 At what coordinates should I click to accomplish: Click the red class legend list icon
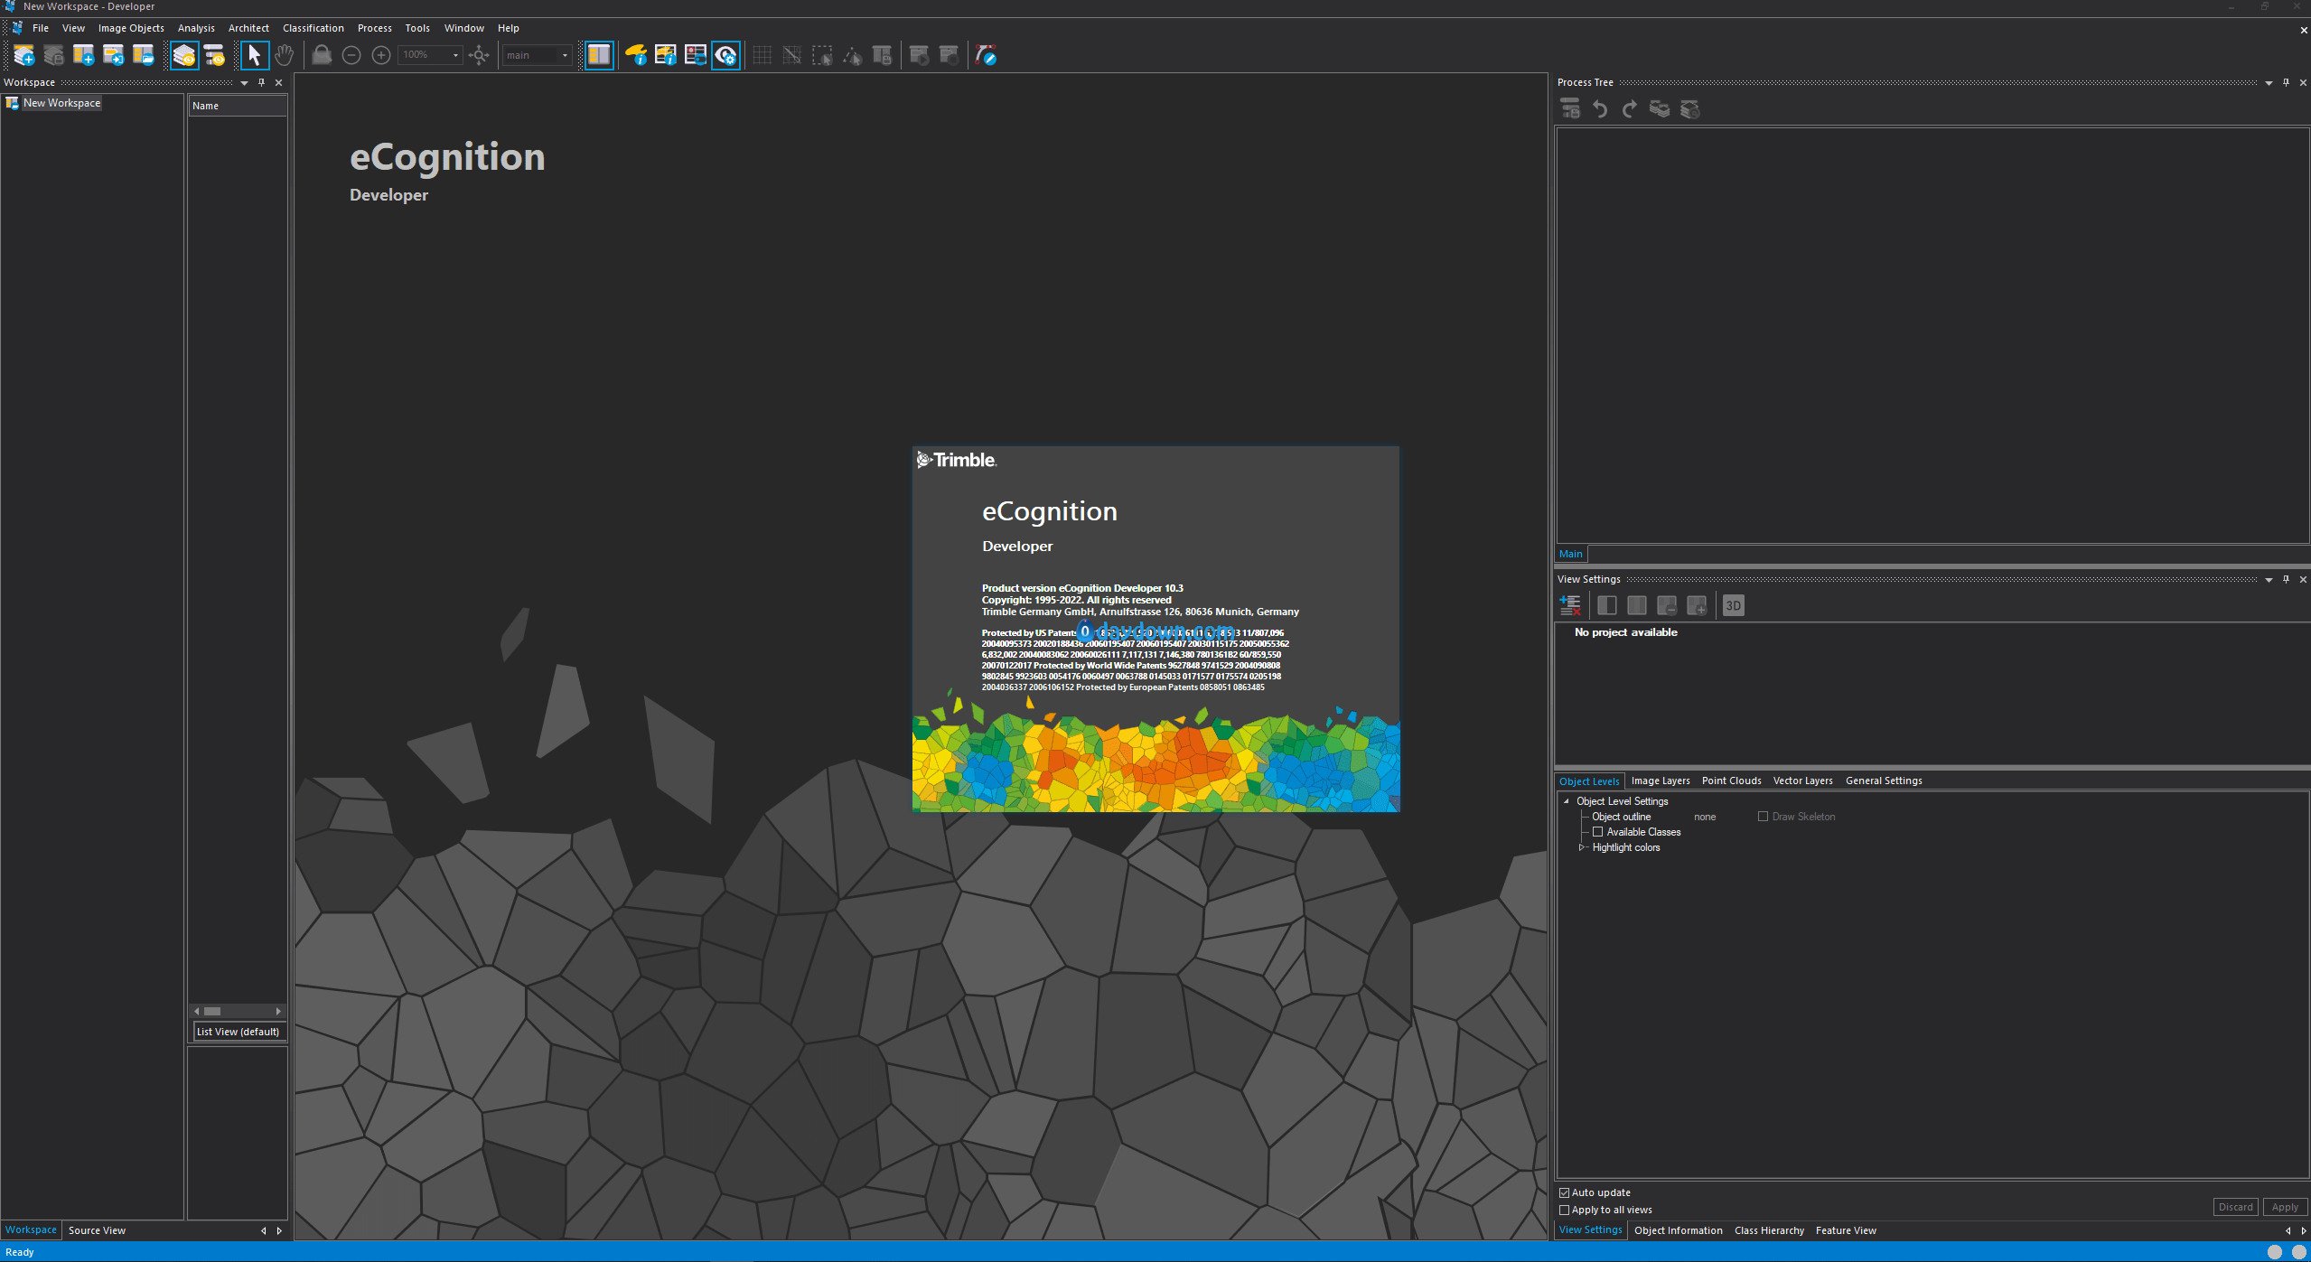696,55
